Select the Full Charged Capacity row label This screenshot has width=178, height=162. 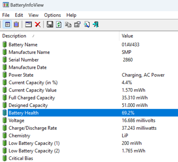(32, 98)
